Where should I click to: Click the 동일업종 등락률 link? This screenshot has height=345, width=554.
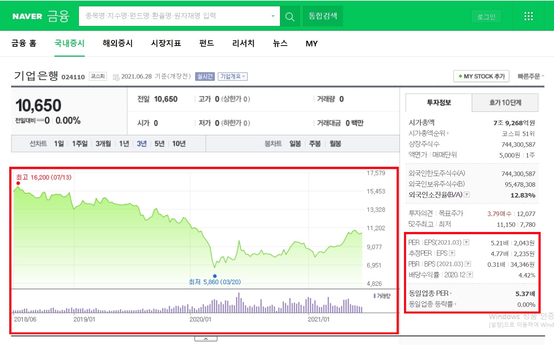(x=433, y=304)
